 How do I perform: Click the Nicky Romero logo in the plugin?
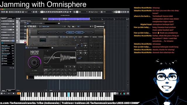pyautogui.click(x=34, y=52)
